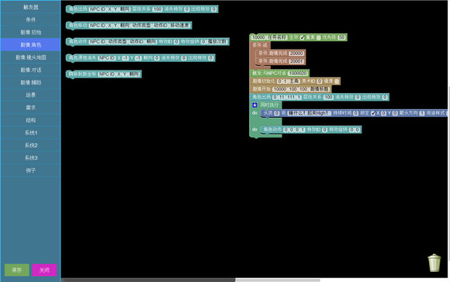Edit the speech text field in 头顶 block
This screenshot has height=282, width=450.
[x=310, y=113]
